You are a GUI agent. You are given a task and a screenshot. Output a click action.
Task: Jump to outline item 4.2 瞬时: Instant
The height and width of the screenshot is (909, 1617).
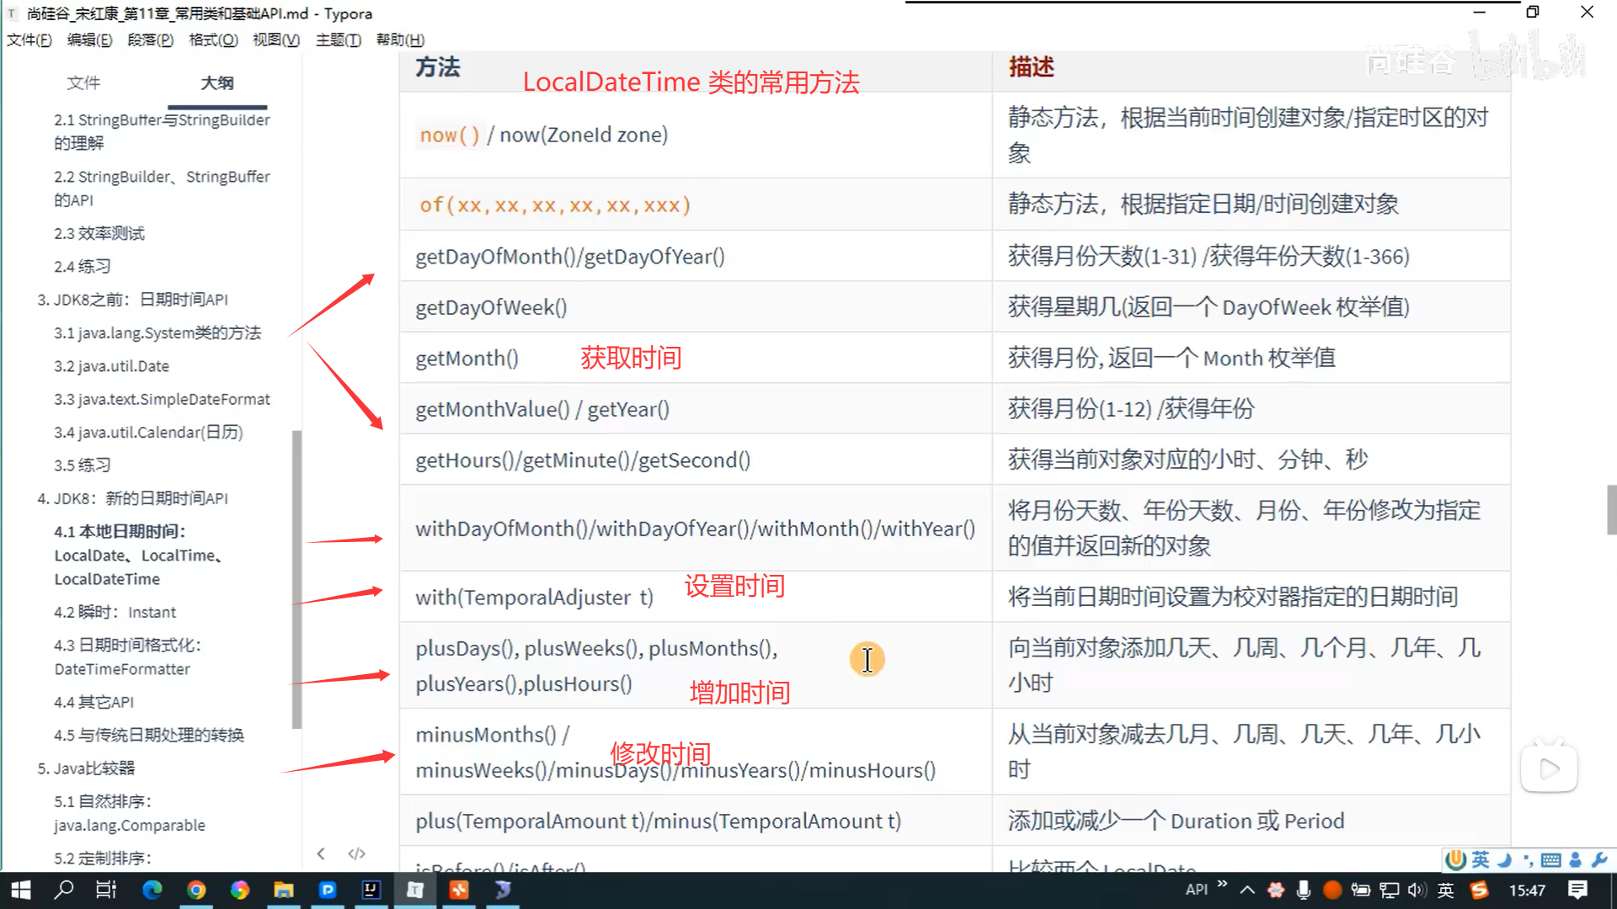(115, 612)
